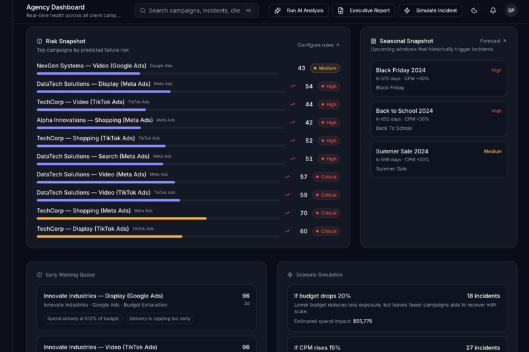Image resolution: width=529 pixels, height=352 pixels.
Task: Open Innovate Industries — Display (Google Ads) warning
Action: (146, 307)
